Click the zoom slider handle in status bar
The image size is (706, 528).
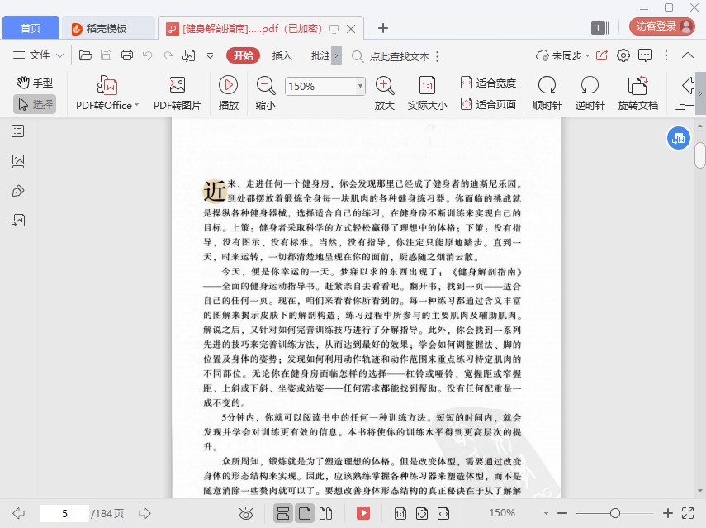point(614,513)
